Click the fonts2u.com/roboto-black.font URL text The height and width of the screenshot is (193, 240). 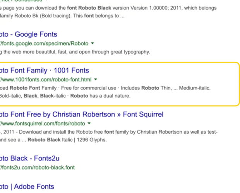37,168
